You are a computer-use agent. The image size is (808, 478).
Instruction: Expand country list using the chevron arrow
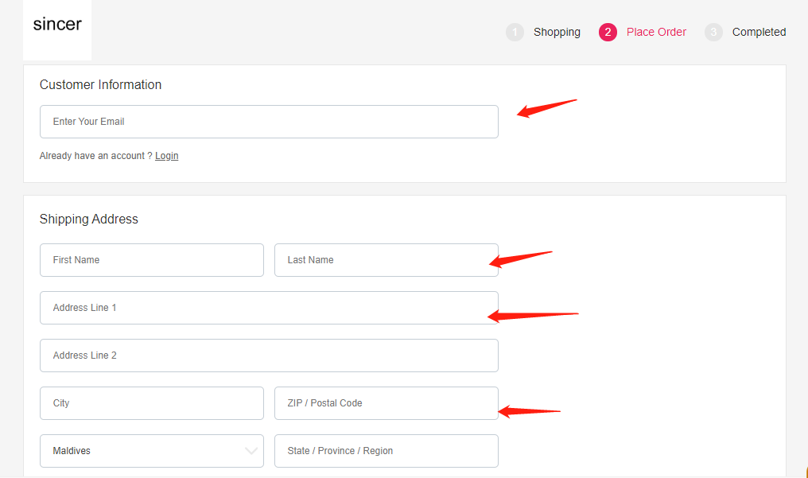tap(251, 451)
